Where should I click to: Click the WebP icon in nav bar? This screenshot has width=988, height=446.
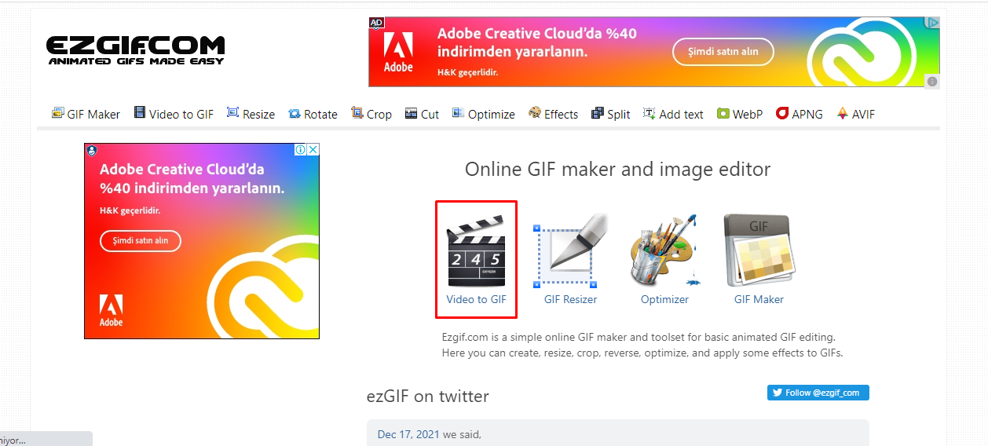click(x=723, y=114)
